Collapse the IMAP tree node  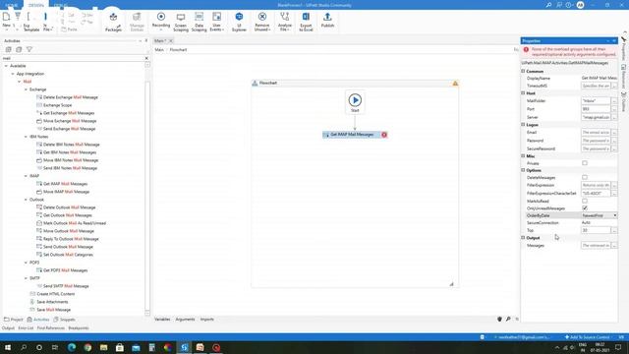tap(27, 176)
